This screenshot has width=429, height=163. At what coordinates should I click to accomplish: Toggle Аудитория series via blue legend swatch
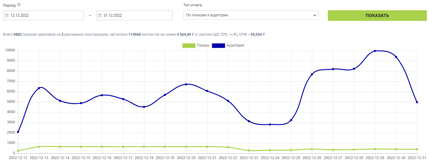click(218, 45)
